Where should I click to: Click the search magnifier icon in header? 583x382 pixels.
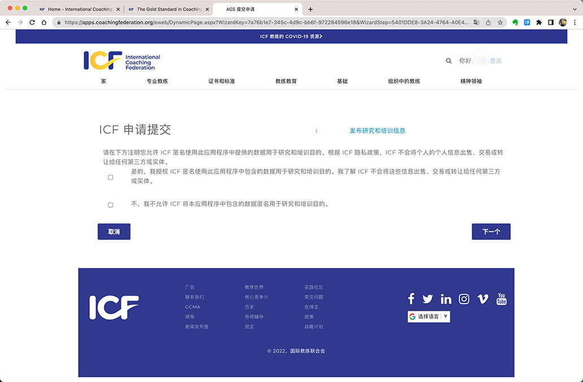(x=449, y=61)
